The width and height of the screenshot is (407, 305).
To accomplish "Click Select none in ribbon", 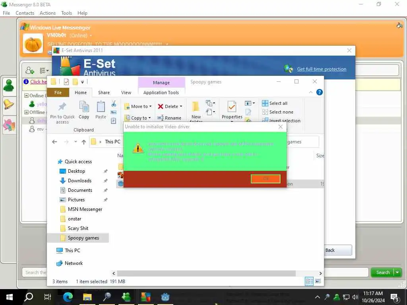I will 277,112.
